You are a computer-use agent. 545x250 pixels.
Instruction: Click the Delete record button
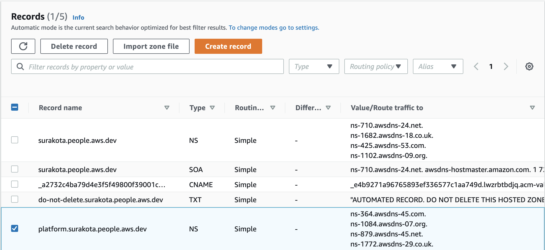pos(74,46)
